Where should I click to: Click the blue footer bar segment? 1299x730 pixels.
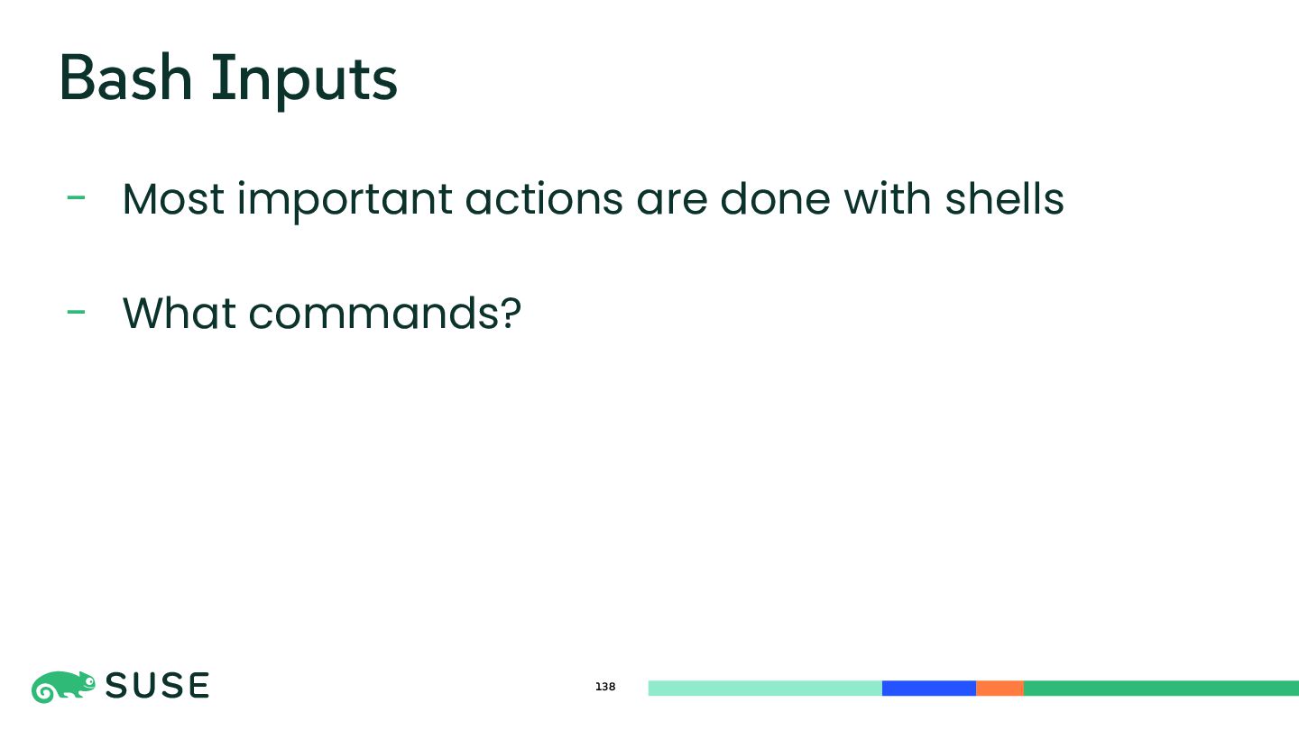click(x=929, y=688)
